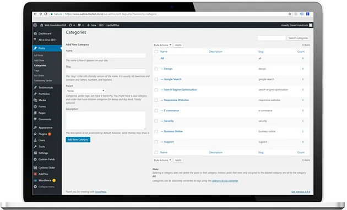
Task: Open the category to tag converter link
Action: click(x=225, y=181)
